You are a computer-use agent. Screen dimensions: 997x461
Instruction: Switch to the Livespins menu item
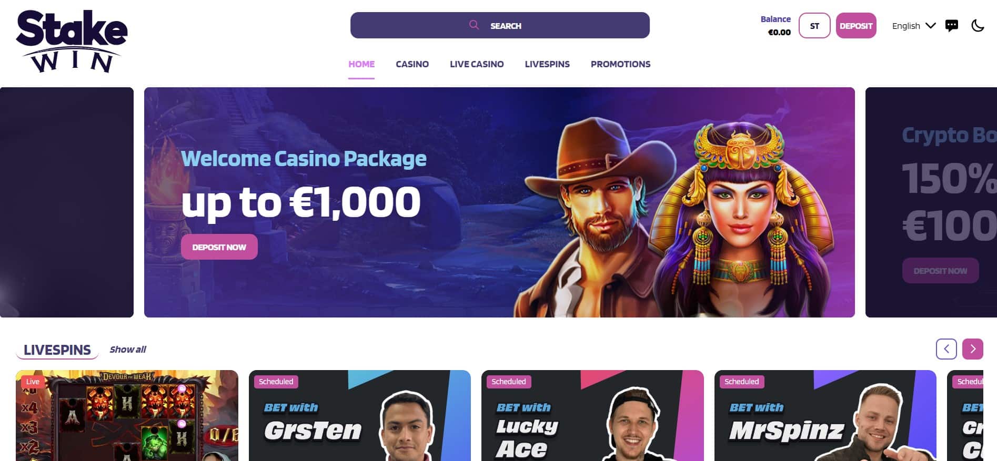click(x=547, y=64)
